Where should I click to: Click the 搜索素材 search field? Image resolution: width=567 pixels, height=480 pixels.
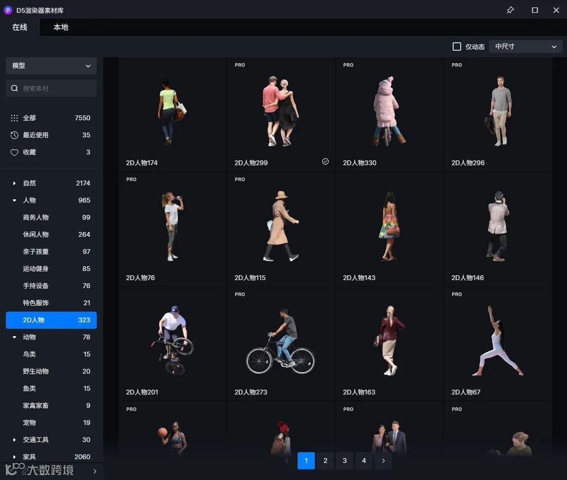coord(51,88)
